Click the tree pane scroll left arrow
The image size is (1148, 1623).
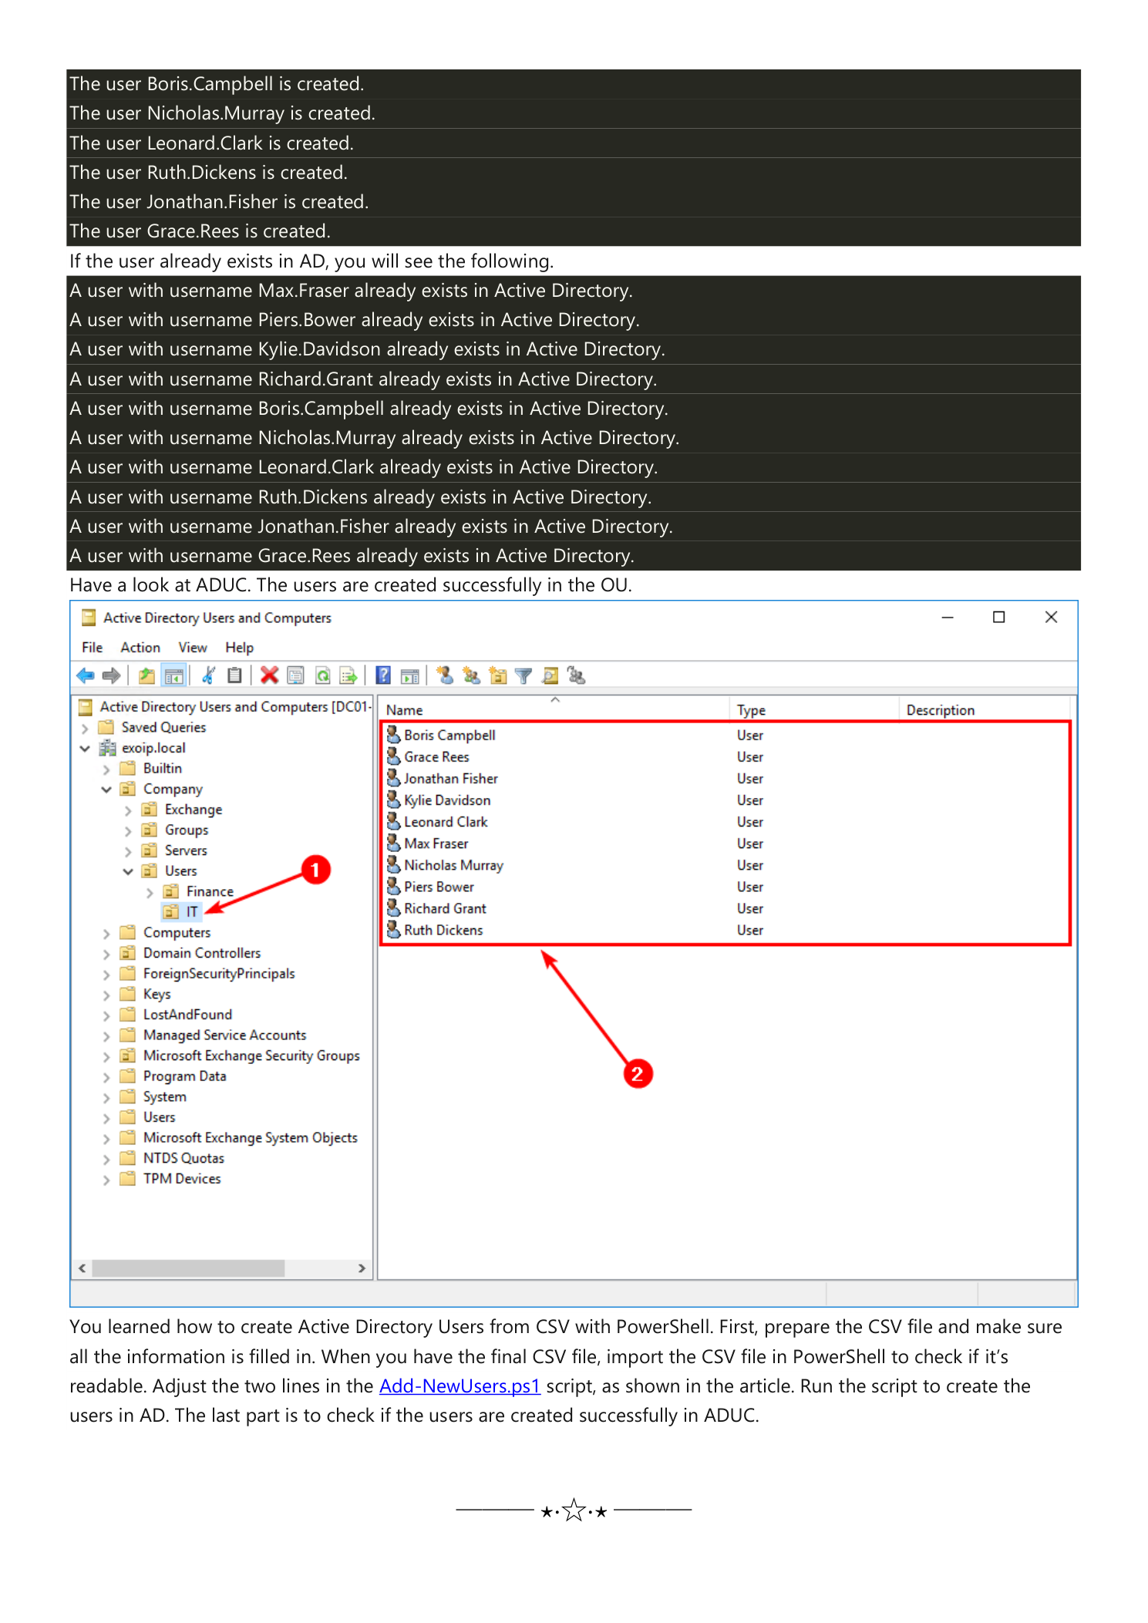click(82, 1268)
